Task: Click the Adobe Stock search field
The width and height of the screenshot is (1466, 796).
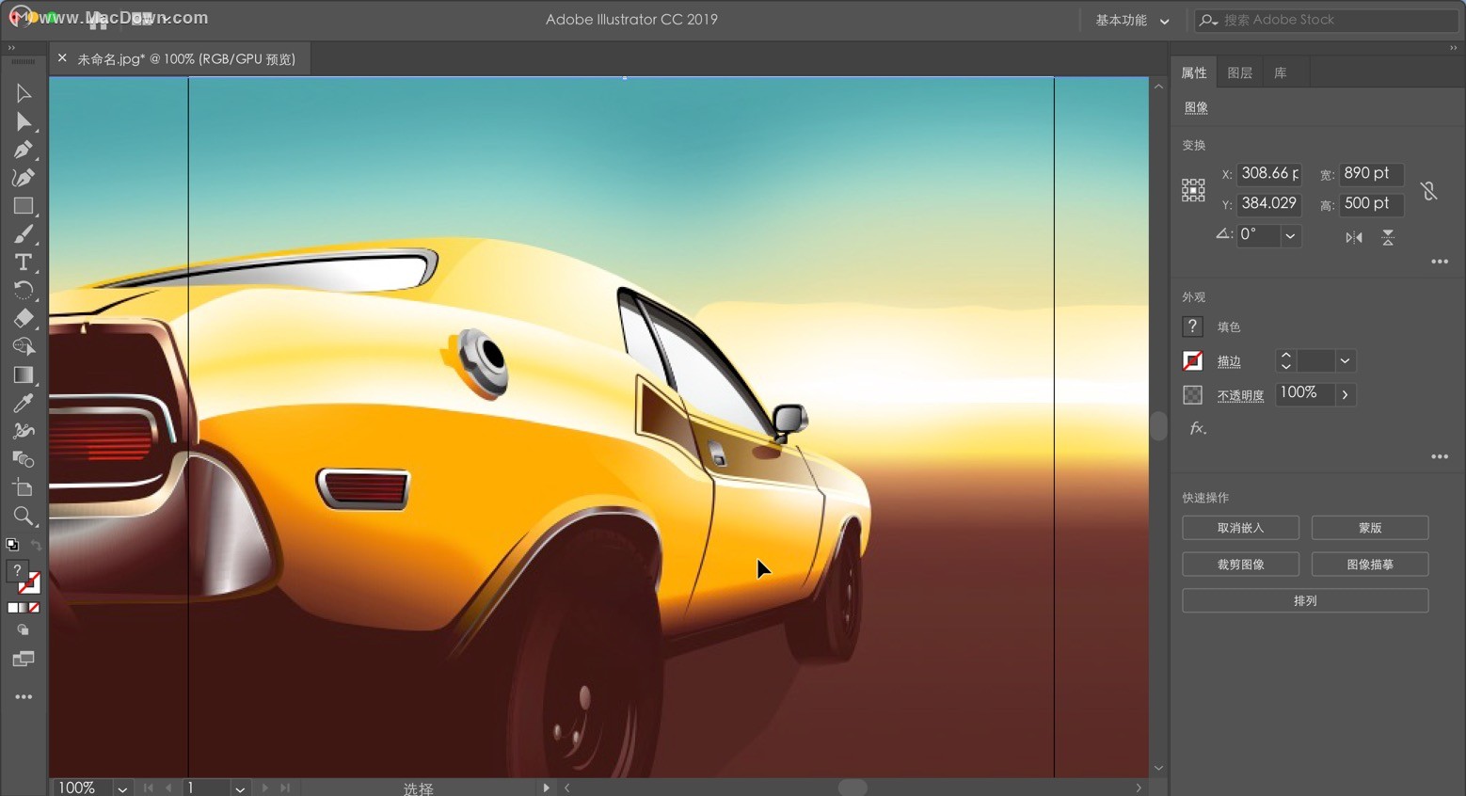Action: (x=1327, y=20)
